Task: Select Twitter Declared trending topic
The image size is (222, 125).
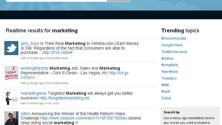Action: click(174, 52)
